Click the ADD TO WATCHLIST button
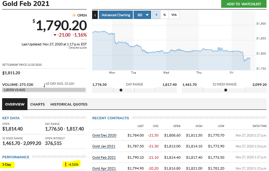Viewport: 269px width, 171px height. coord(244,4)
